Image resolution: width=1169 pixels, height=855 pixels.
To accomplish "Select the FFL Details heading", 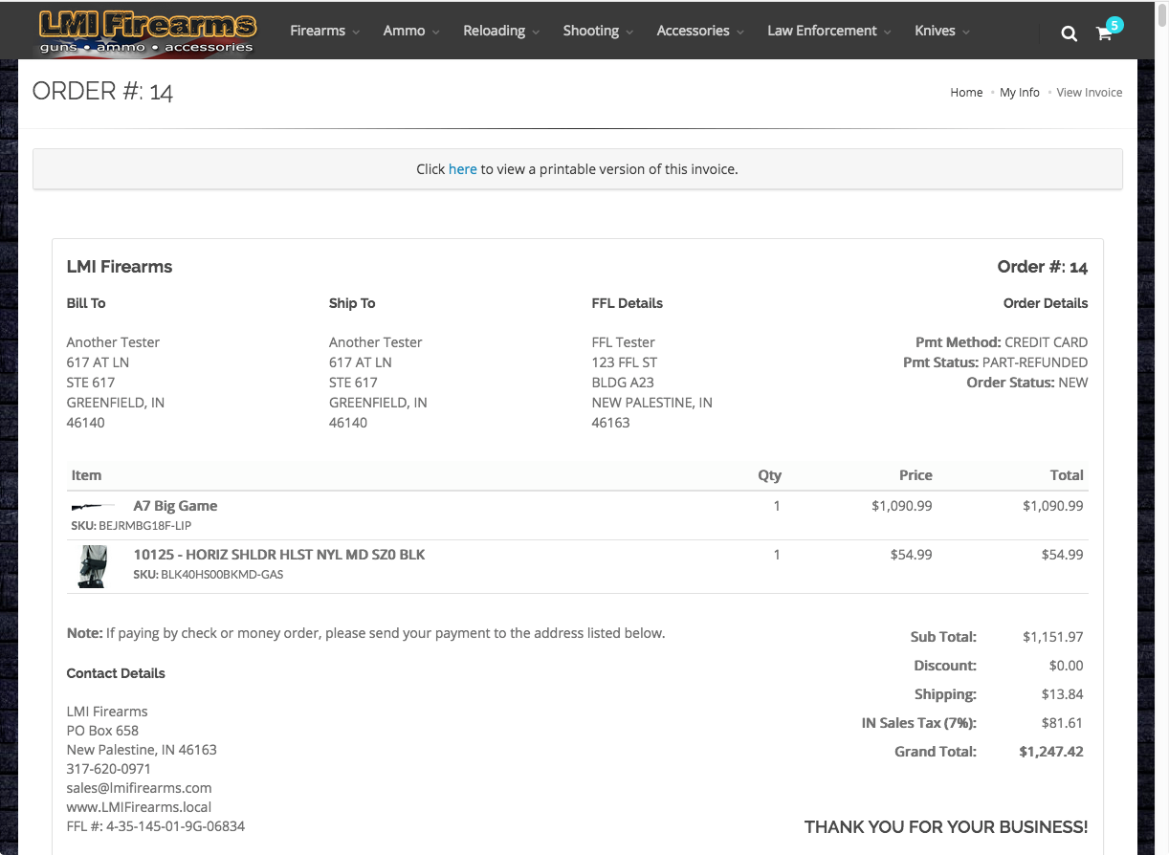I will [x=628, y=303].
